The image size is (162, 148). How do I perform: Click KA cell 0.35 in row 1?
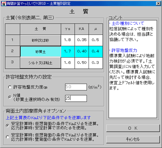pos(82,40)
